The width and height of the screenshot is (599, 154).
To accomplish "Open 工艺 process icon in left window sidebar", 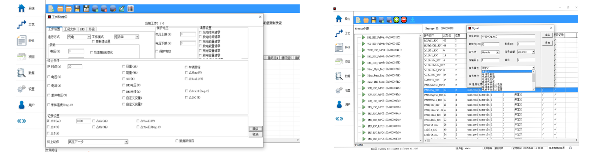I will (22, 24).
